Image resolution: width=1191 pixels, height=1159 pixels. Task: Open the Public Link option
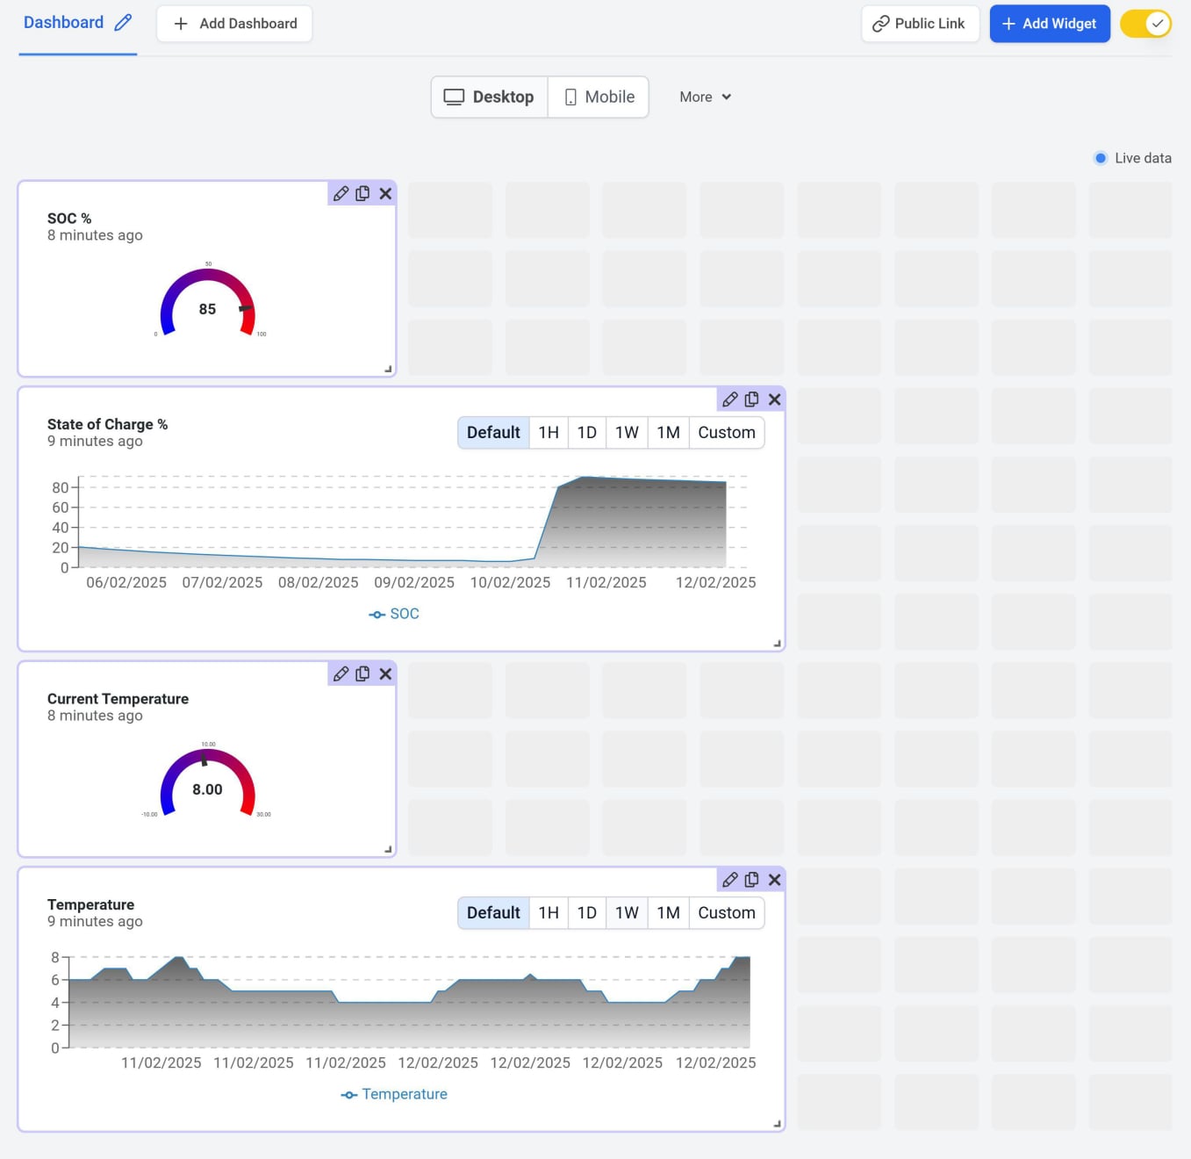click(919, 24)
